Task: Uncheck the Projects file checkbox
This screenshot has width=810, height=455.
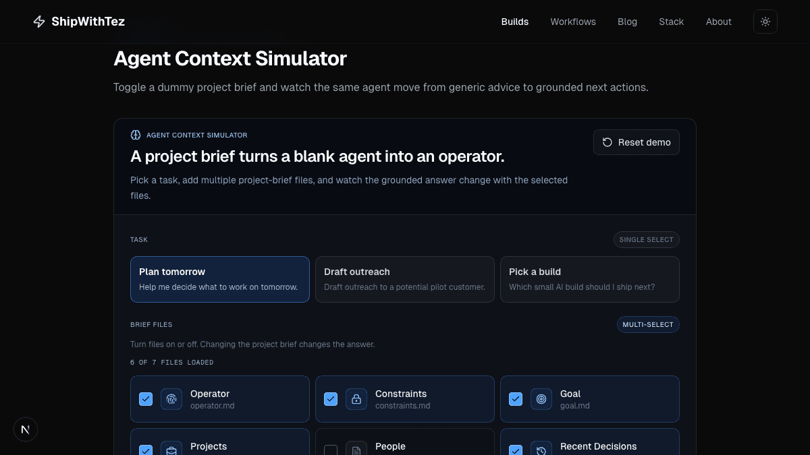Action: [146, 450]
